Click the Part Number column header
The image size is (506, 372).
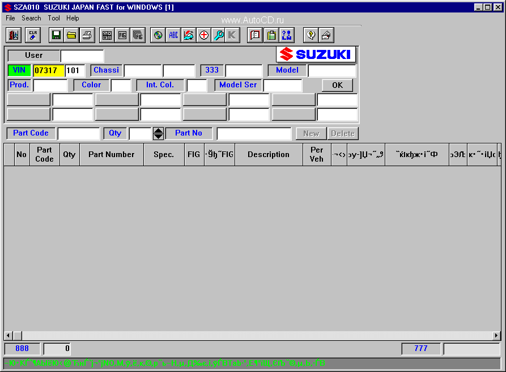(x=112, y=155)
